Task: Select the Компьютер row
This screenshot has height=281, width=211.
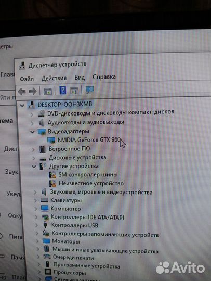Action: pos(65,209)
